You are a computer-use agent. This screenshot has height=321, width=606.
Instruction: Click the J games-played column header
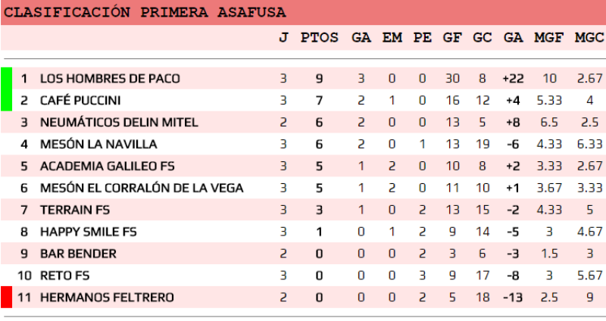coord(283,37)
